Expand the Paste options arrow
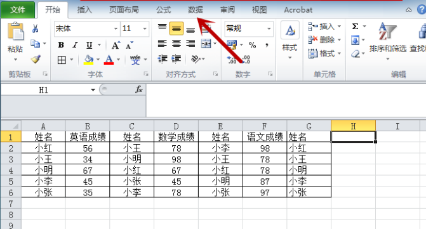The height and width of the screenshot is (229, 426). tap(15, 60)
